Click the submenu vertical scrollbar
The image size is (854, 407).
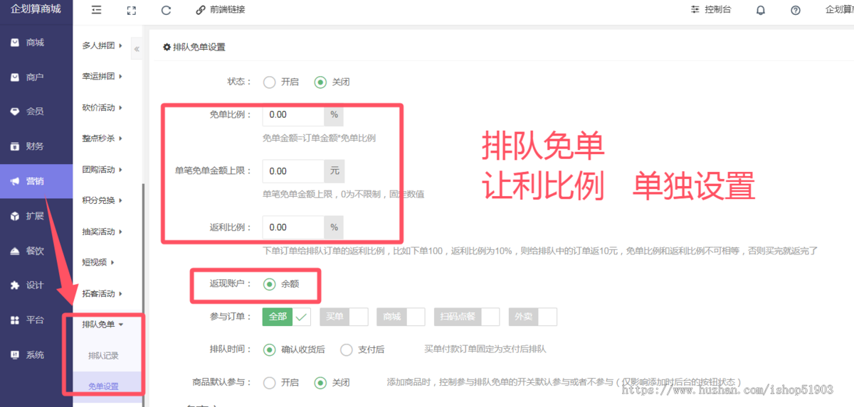(x=143, y=295)
